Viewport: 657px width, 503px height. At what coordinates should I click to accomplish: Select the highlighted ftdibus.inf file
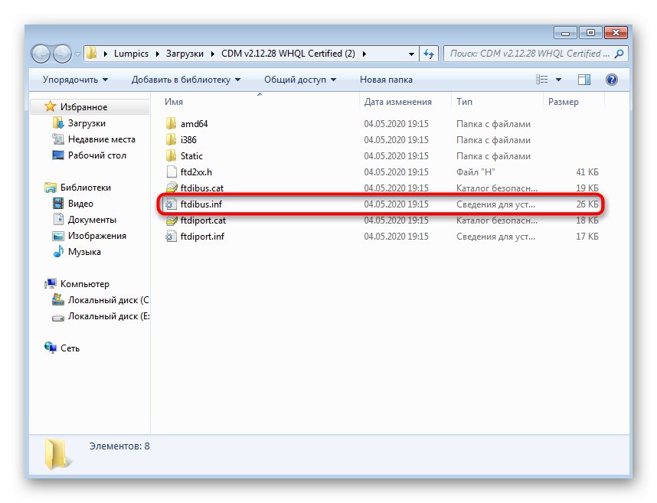point(201,204)
